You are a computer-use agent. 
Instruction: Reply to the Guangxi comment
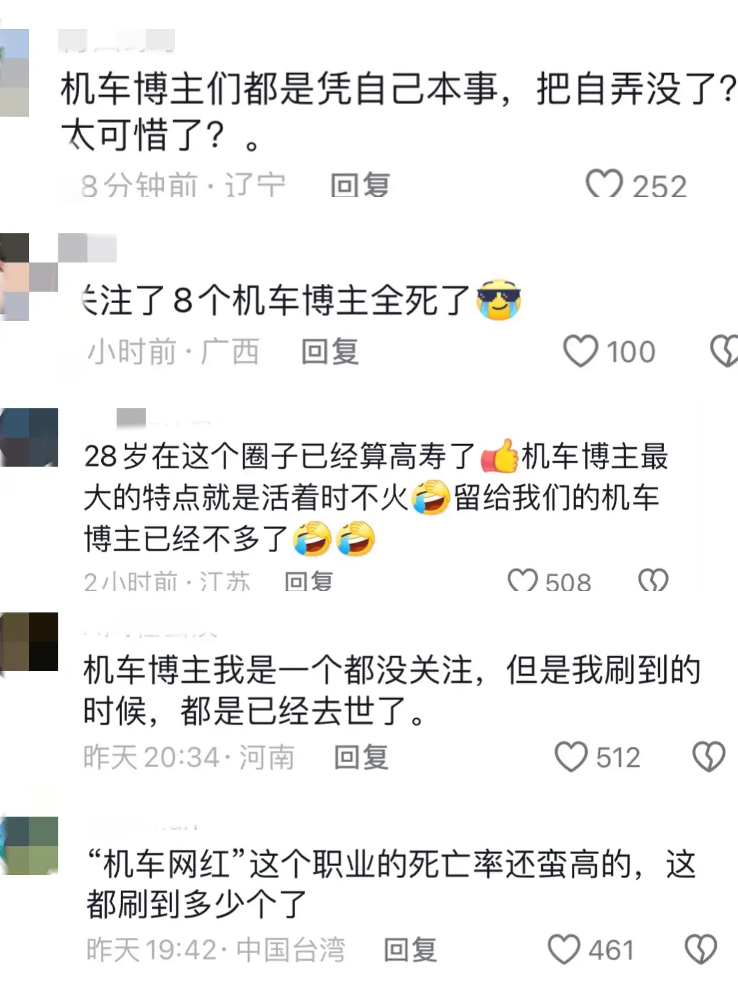click(x=330, y=351)
